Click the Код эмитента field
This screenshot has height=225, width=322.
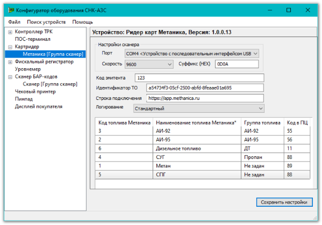click(x=200, y=78)
